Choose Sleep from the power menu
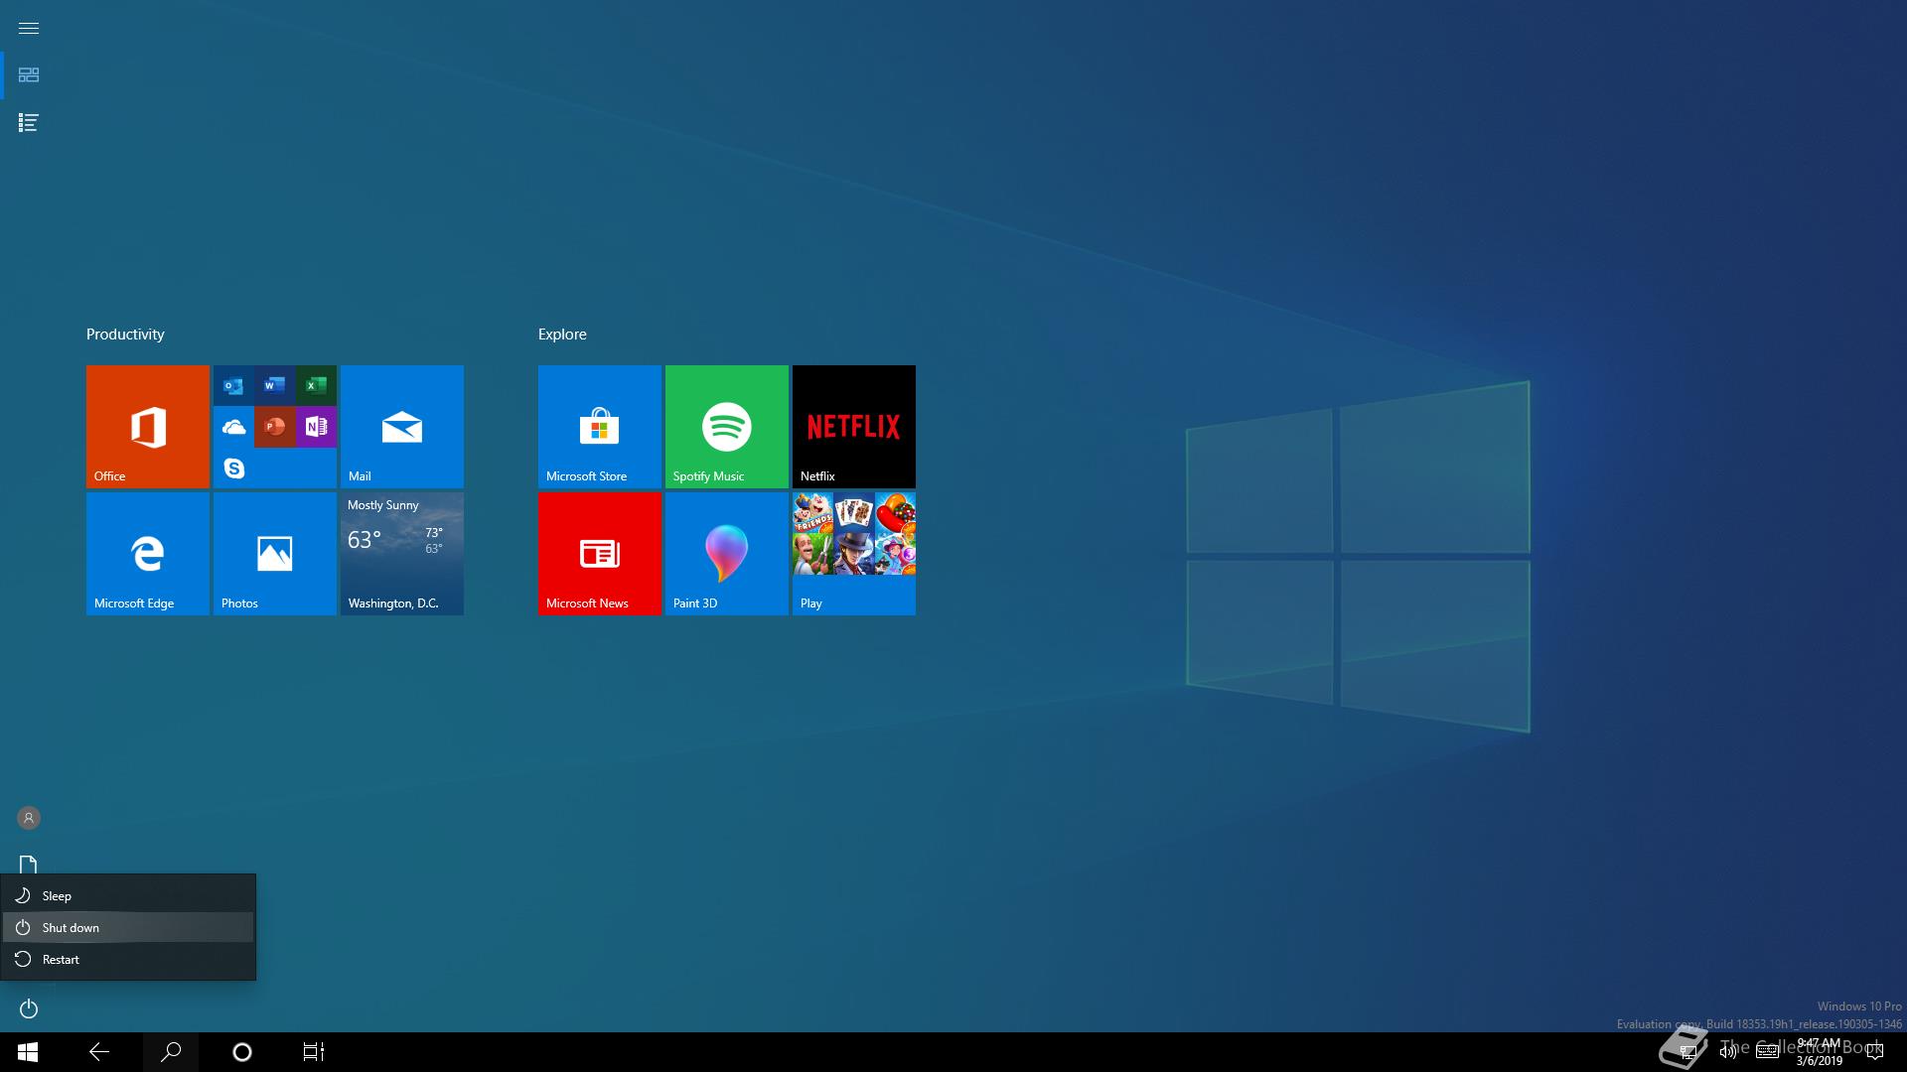 128,895
